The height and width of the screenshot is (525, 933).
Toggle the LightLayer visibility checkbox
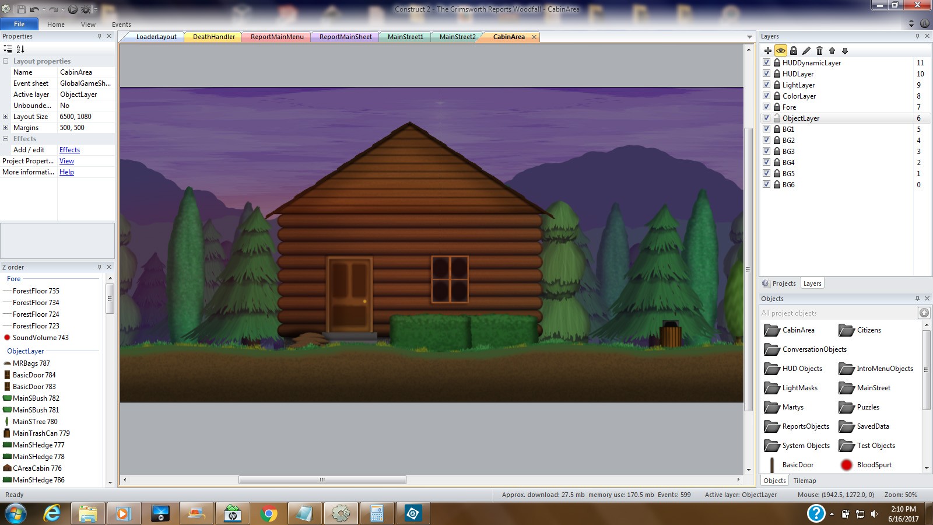tap(767, 85)
